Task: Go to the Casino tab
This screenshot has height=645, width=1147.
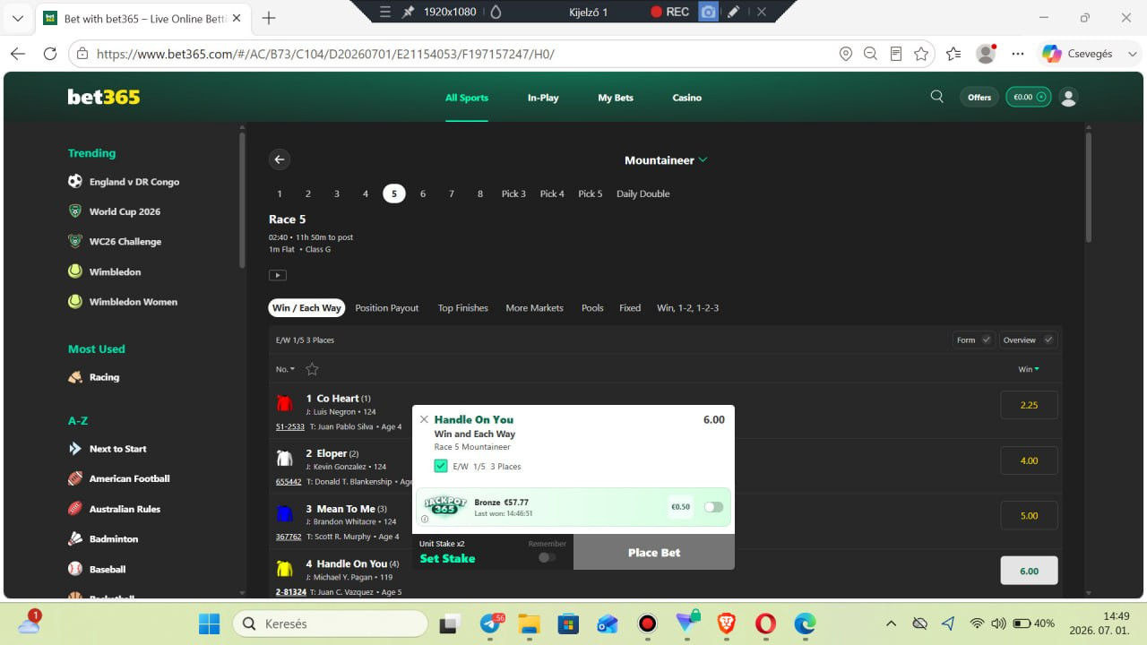Action: point(687,98)
